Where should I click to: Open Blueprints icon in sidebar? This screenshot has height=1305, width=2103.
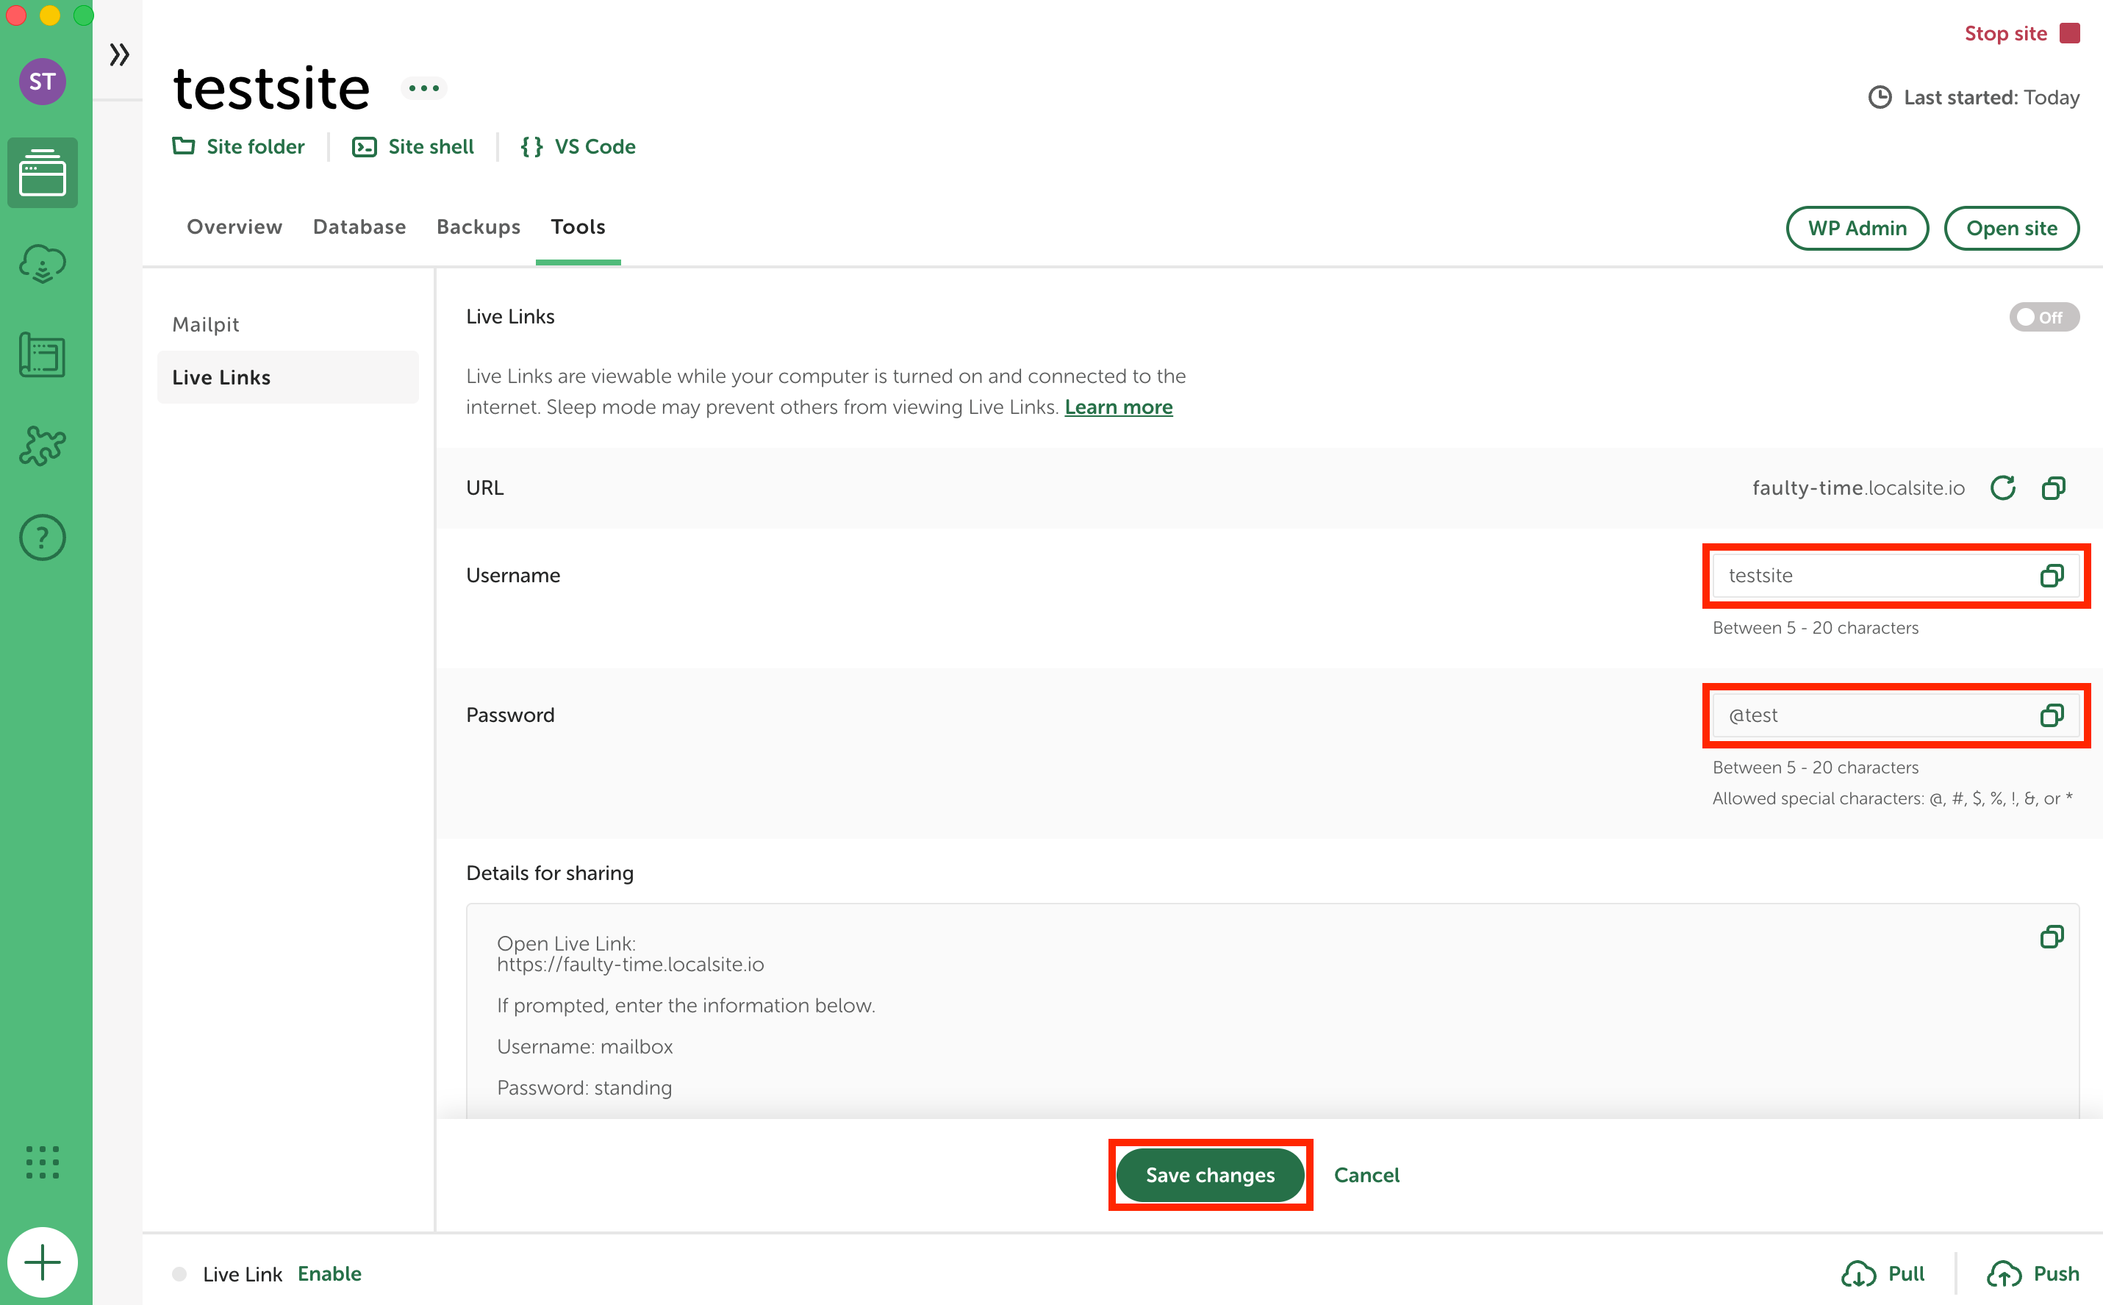click(43, 354)
